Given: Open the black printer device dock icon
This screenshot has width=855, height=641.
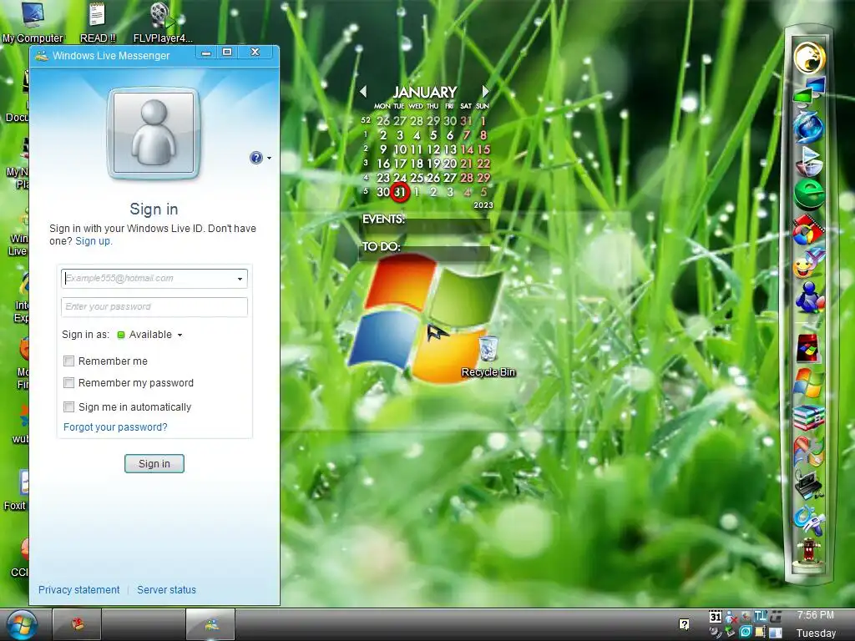Looking at the screenshot, I should point(809,485).
